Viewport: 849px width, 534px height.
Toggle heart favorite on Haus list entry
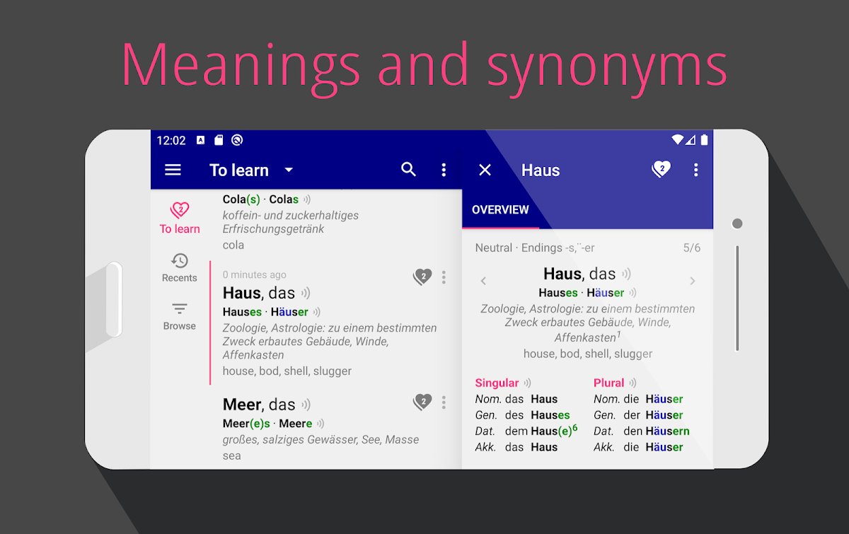(422, 277)
